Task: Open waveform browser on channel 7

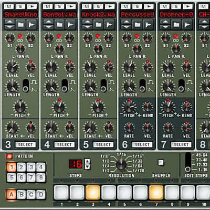Action: click(187, 25)
